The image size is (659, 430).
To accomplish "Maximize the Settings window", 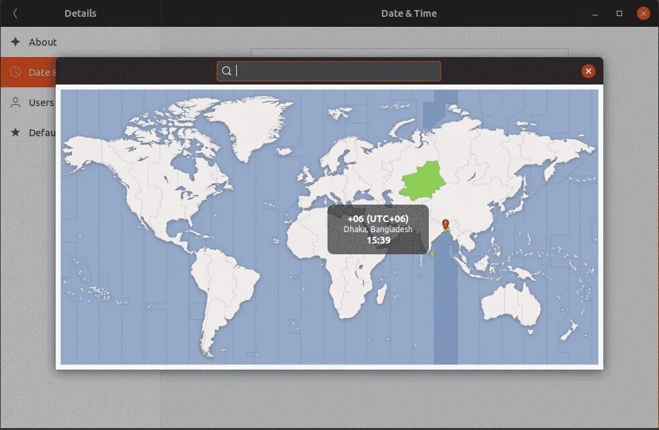I will [x=619, y=13].
